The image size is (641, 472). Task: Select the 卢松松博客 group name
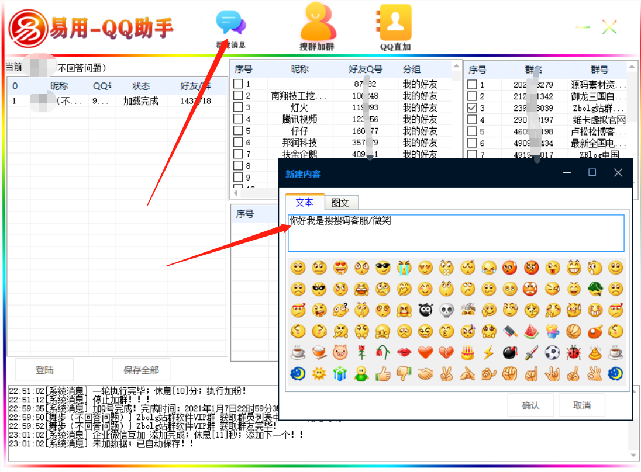(x=598, y=131)
